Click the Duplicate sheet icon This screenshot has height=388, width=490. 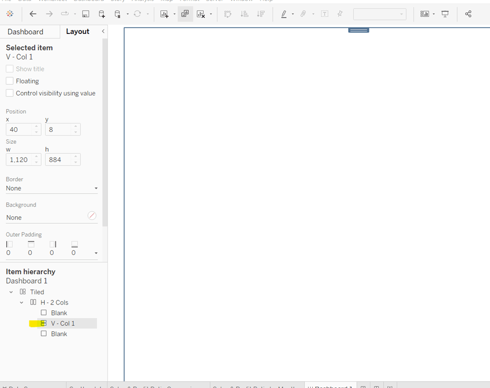(185, 14)
